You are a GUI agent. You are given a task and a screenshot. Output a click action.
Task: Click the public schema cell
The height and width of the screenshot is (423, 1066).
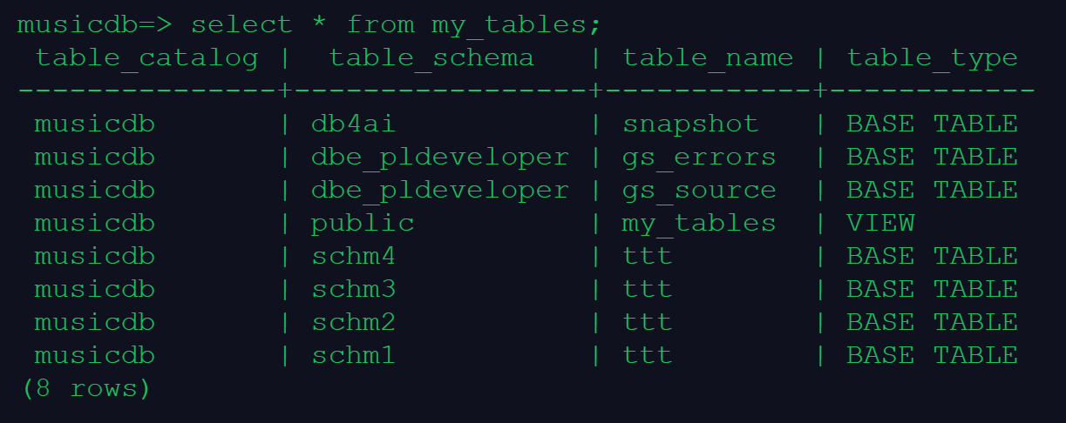363,224
